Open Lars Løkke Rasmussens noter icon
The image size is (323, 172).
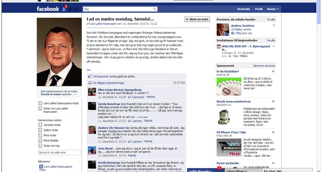click(x=40, y=103)
